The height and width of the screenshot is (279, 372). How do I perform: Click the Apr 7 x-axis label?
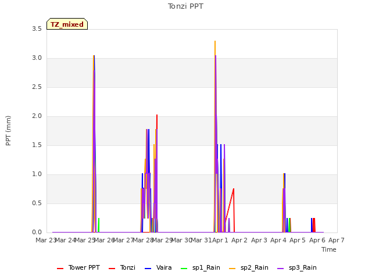pyautogui.click(x=337, y=240)
